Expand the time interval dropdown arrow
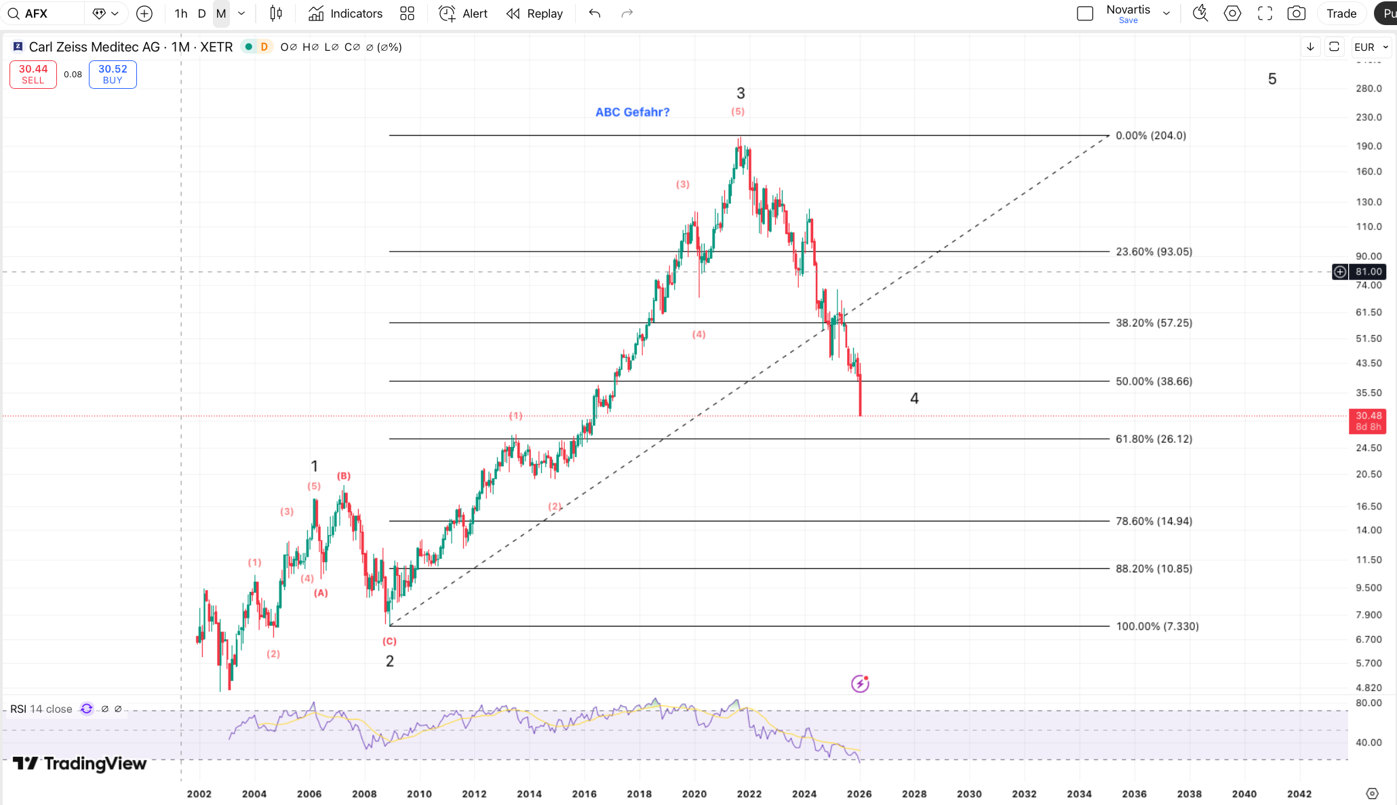1397x805 pixels. tap(241, 14)
